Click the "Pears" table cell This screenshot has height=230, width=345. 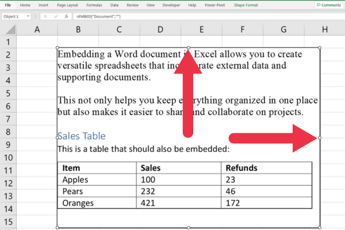(x=97, y=191)
